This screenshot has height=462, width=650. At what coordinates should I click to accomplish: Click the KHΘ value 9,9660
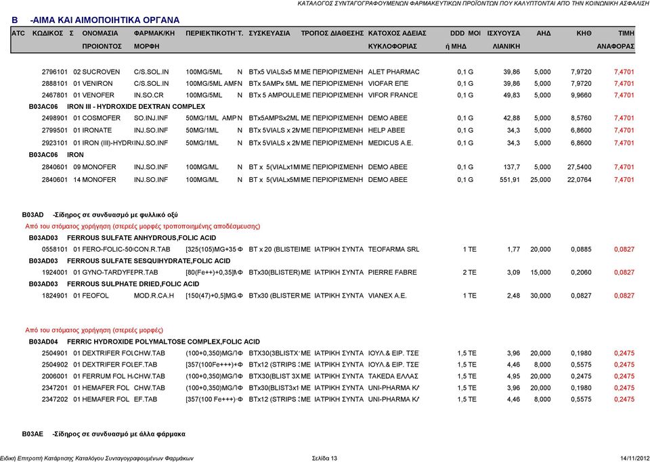pos(581,95)
